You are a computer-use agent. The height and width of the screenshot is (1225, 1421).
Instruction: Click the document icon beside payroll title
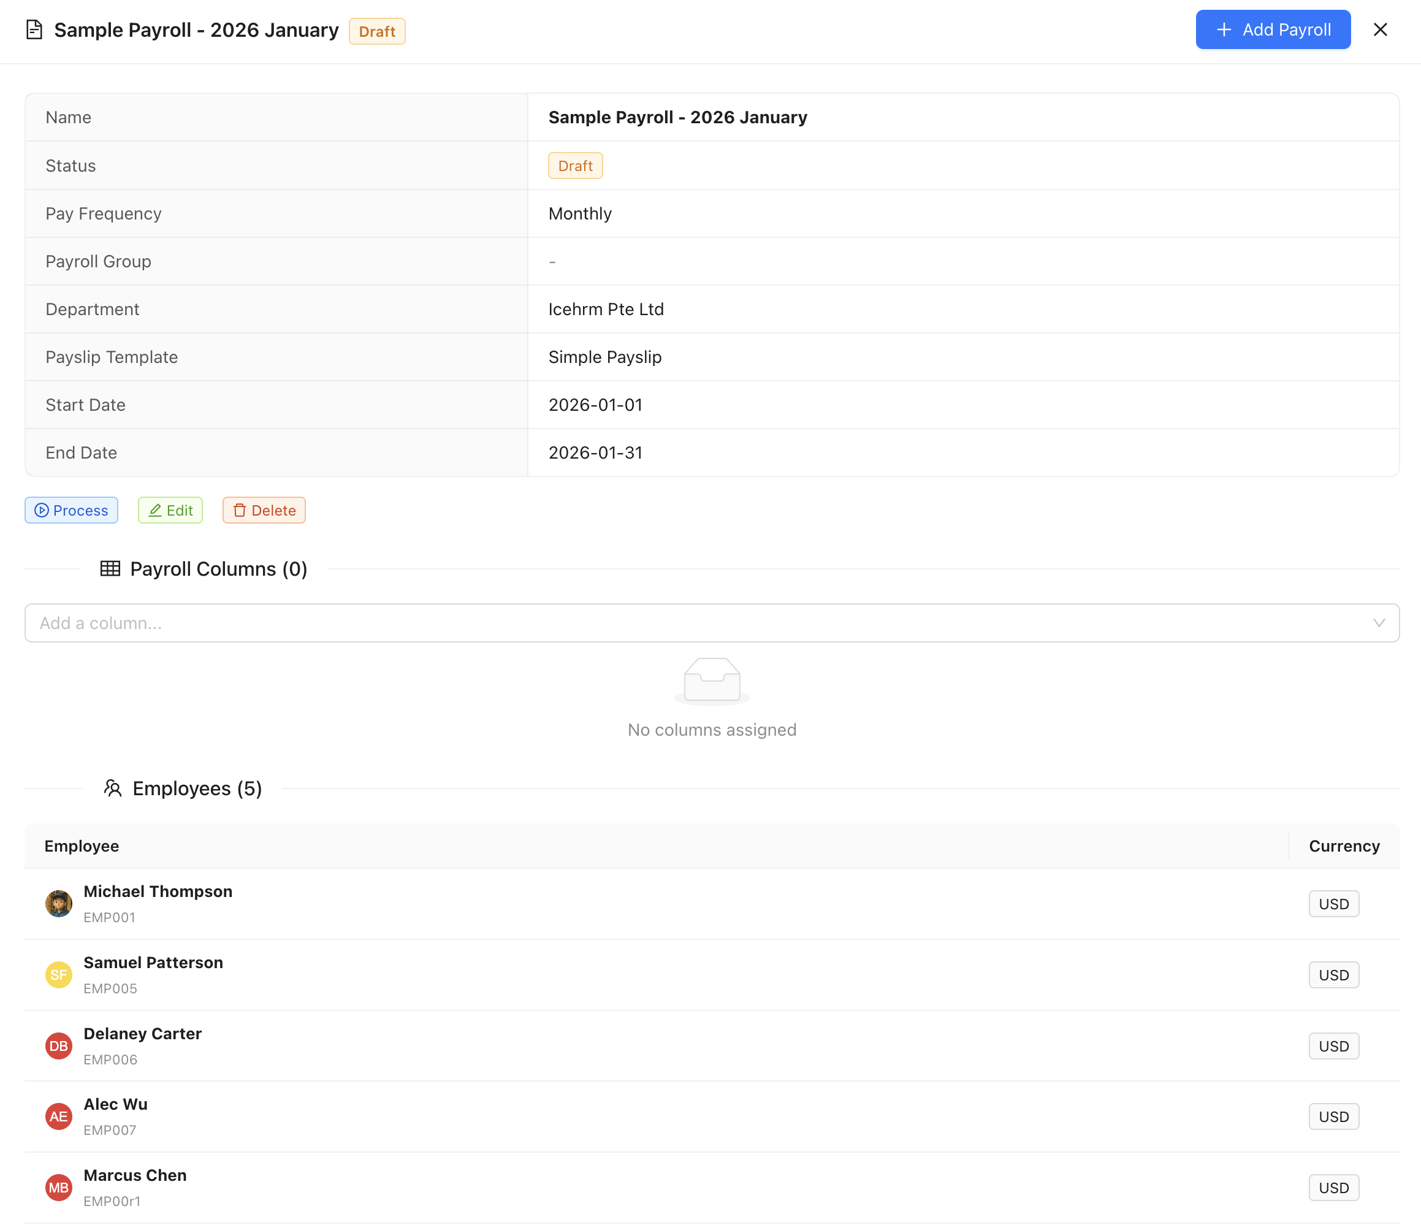coord(34,30)
